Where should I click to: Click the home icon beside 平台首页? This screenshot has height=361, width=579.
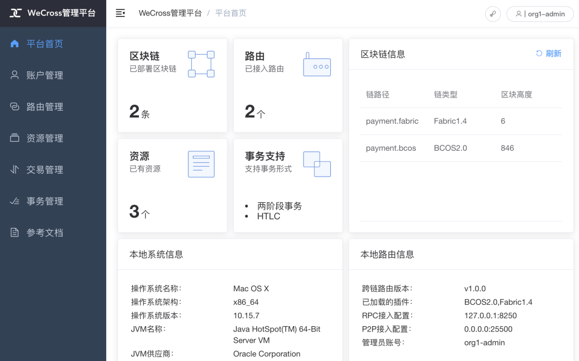click(x=14, y=43)
